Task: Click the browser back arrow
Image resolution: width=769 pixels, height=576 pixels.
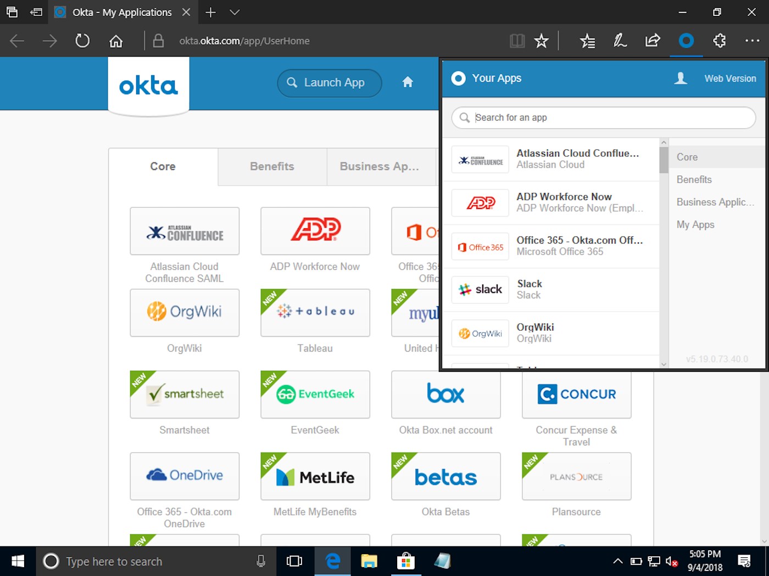Action: click(17, 41)
